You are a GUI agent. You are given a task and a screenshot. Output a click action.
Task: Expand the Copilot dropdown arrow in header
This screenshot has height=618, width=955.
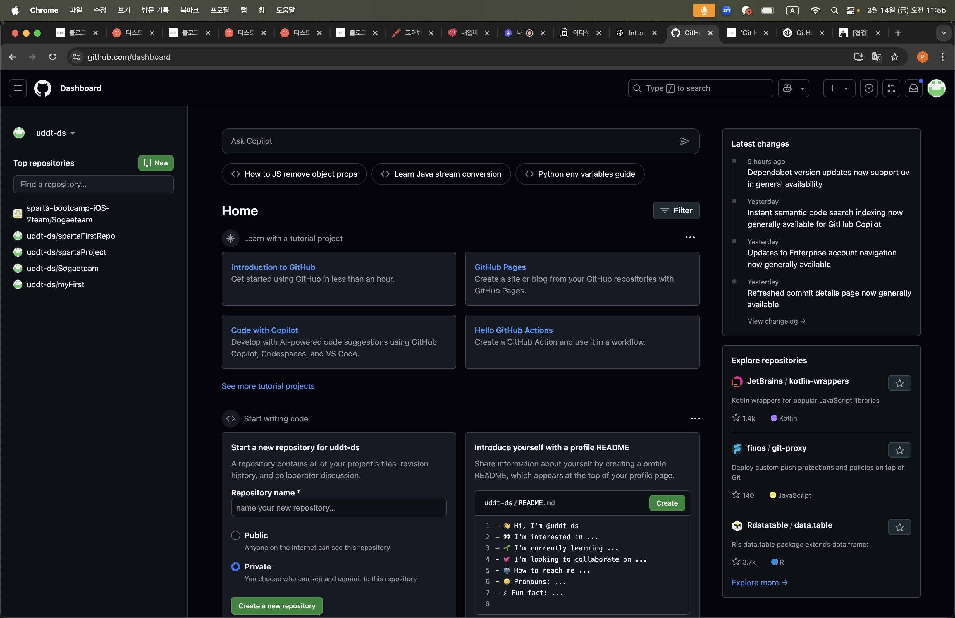tap(802, 88)
